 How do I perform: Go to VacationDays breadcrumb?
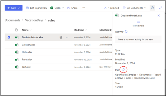(34, 20)
